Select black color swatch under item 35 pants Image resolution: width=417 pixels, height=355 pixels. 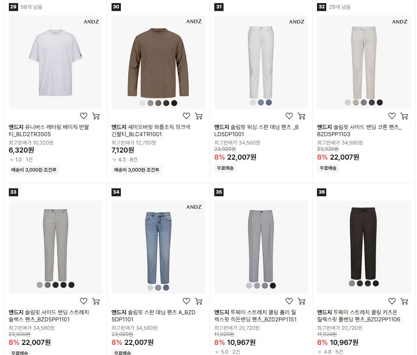tap(273, 286)
